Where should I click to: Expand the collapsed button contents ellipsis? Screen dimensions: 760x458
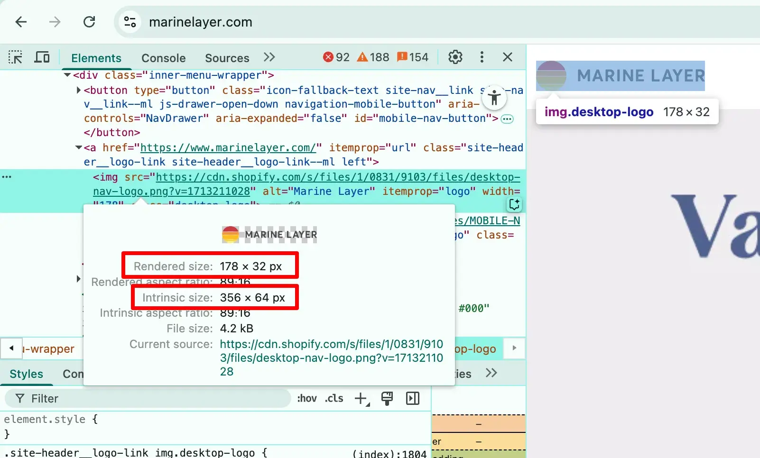click(507, 119)
